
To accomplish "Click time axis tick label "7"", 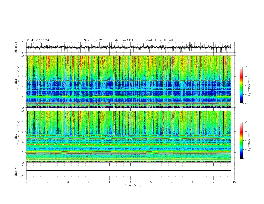I will click(172, 182).
